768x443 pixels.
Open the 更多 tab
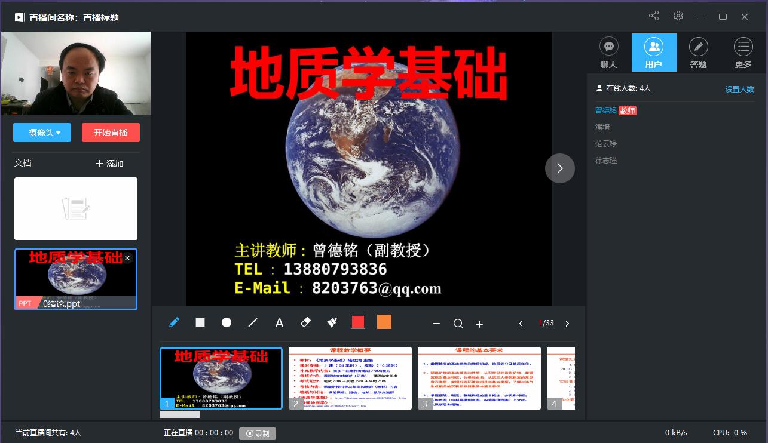(743, 53)
